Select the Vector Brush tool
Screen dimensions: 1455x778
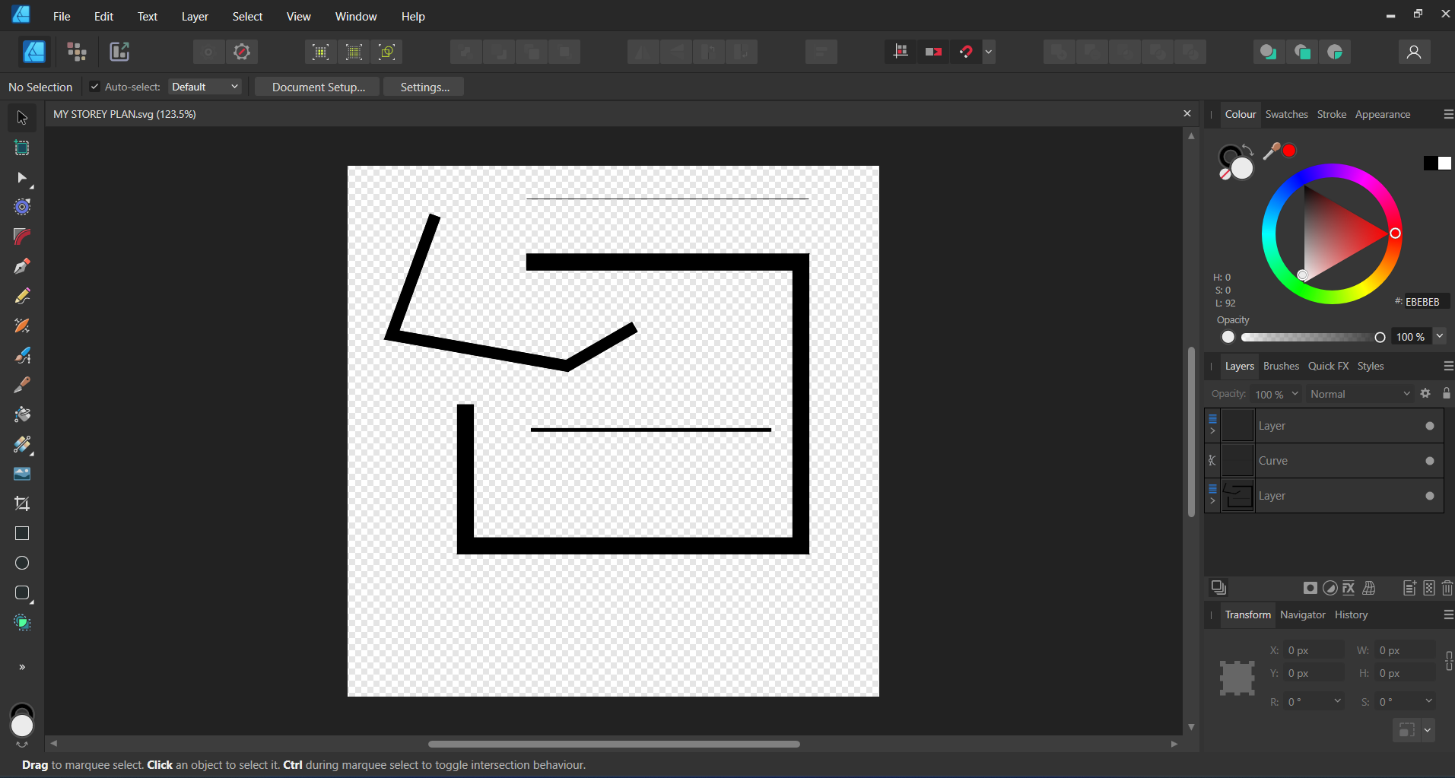[x=22, y=355]
